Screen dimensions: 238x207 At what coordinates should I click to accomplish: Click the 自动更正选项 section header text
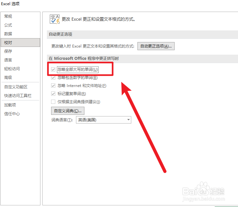pos(60,34)
